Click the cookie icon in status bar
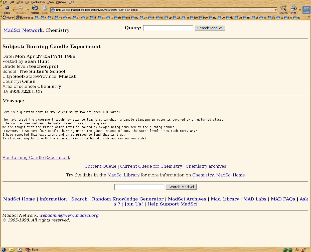This screenshot has height=252, width=311. coord(297,249)
